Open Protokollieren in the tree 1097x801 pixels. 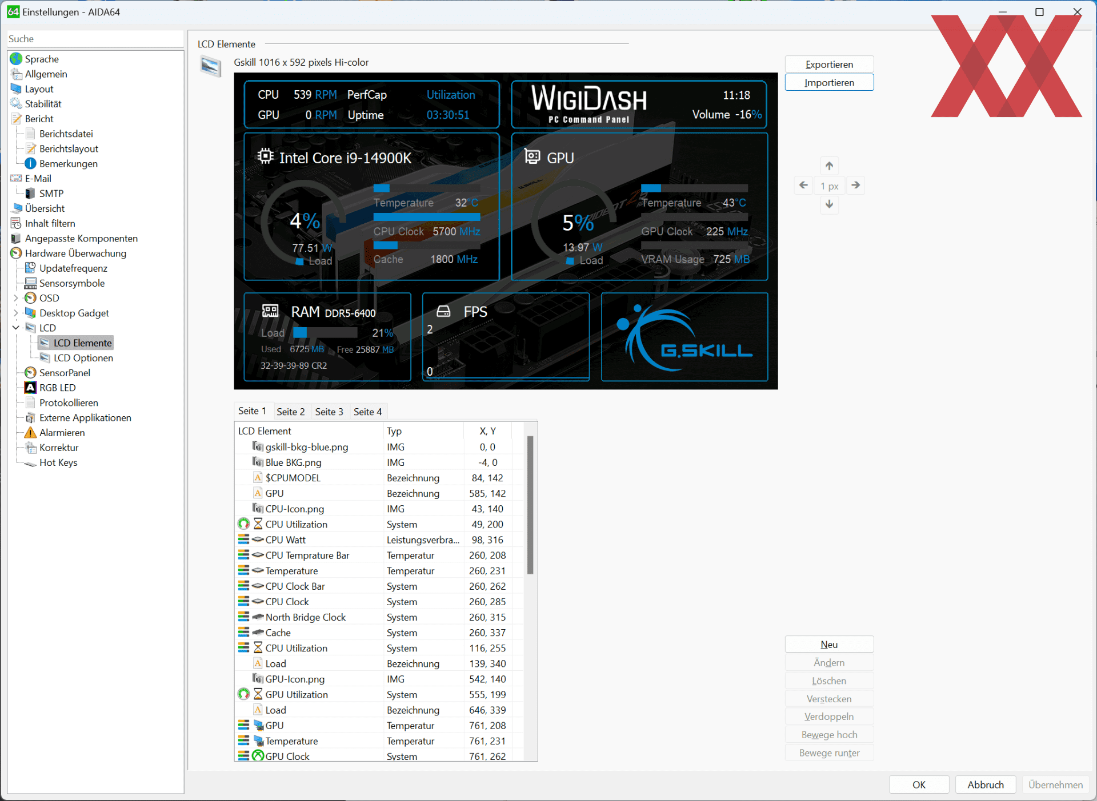[69, 403]
